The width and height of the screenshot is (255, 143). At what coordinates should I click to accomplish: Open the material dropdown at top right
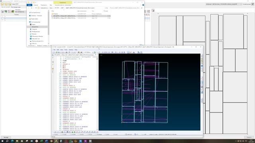(x=224, y=4)
